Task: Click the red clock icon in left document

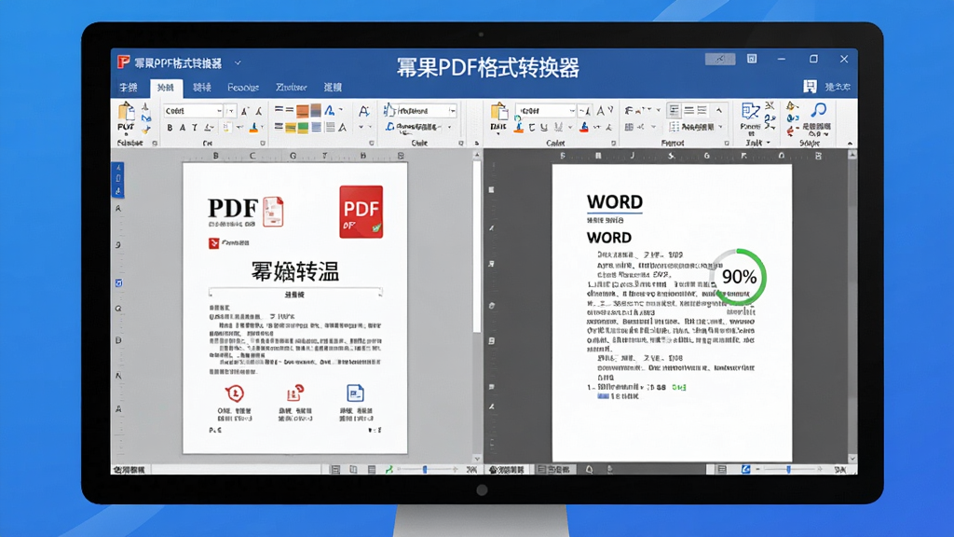Action: click(235, 393)
